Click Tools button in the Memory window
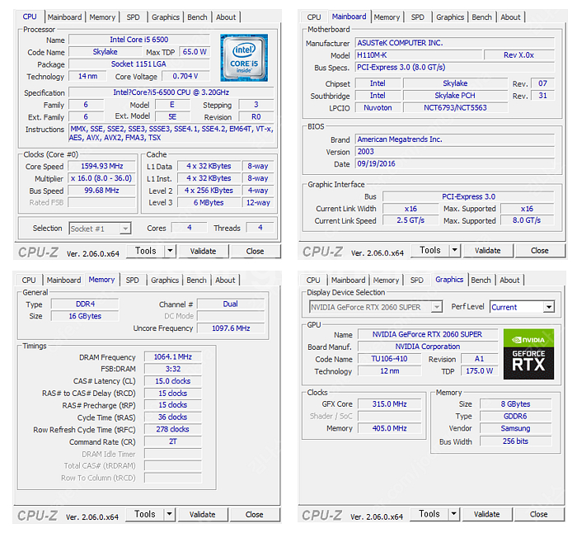Screen dimensions: 577x533 point(145,514)
